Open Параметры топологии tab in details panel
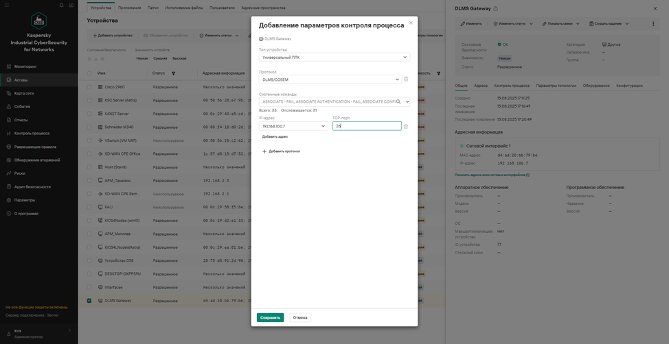The width and height of the screenshot is (669, 344). [556, 86]
